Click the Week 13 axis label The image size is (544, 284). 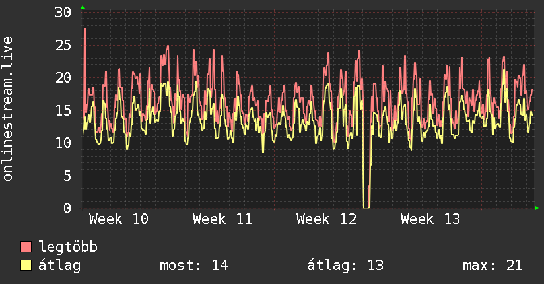(x=430, y=219)
